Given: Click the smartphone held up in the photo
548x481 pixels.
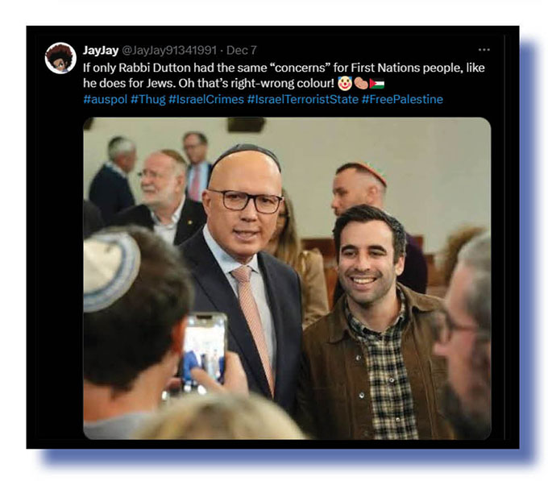Looking at the screenshot, I should coord(203,353).
